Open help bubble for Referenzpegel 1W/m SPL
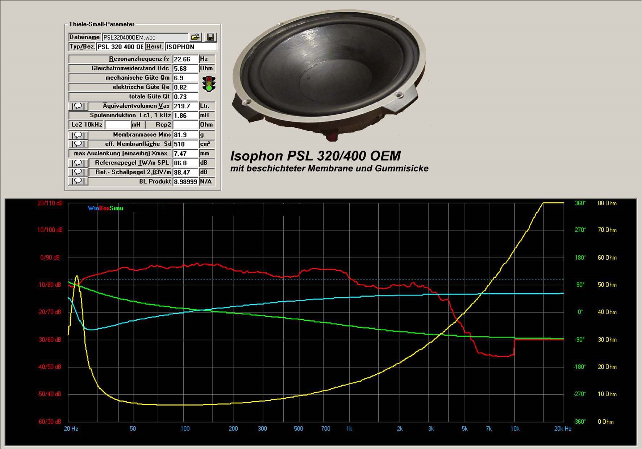The image size is (642, 449). 79,163
